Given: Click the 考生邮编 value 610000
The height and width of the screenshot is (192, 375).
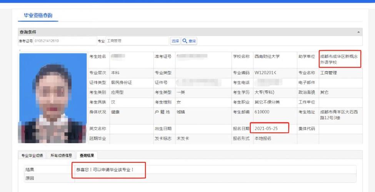Looking at the screenshot, I should pos(262,112).
